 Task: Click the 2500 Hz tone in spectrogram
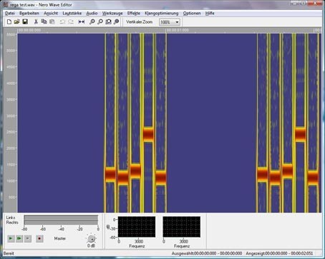(148, 134)
